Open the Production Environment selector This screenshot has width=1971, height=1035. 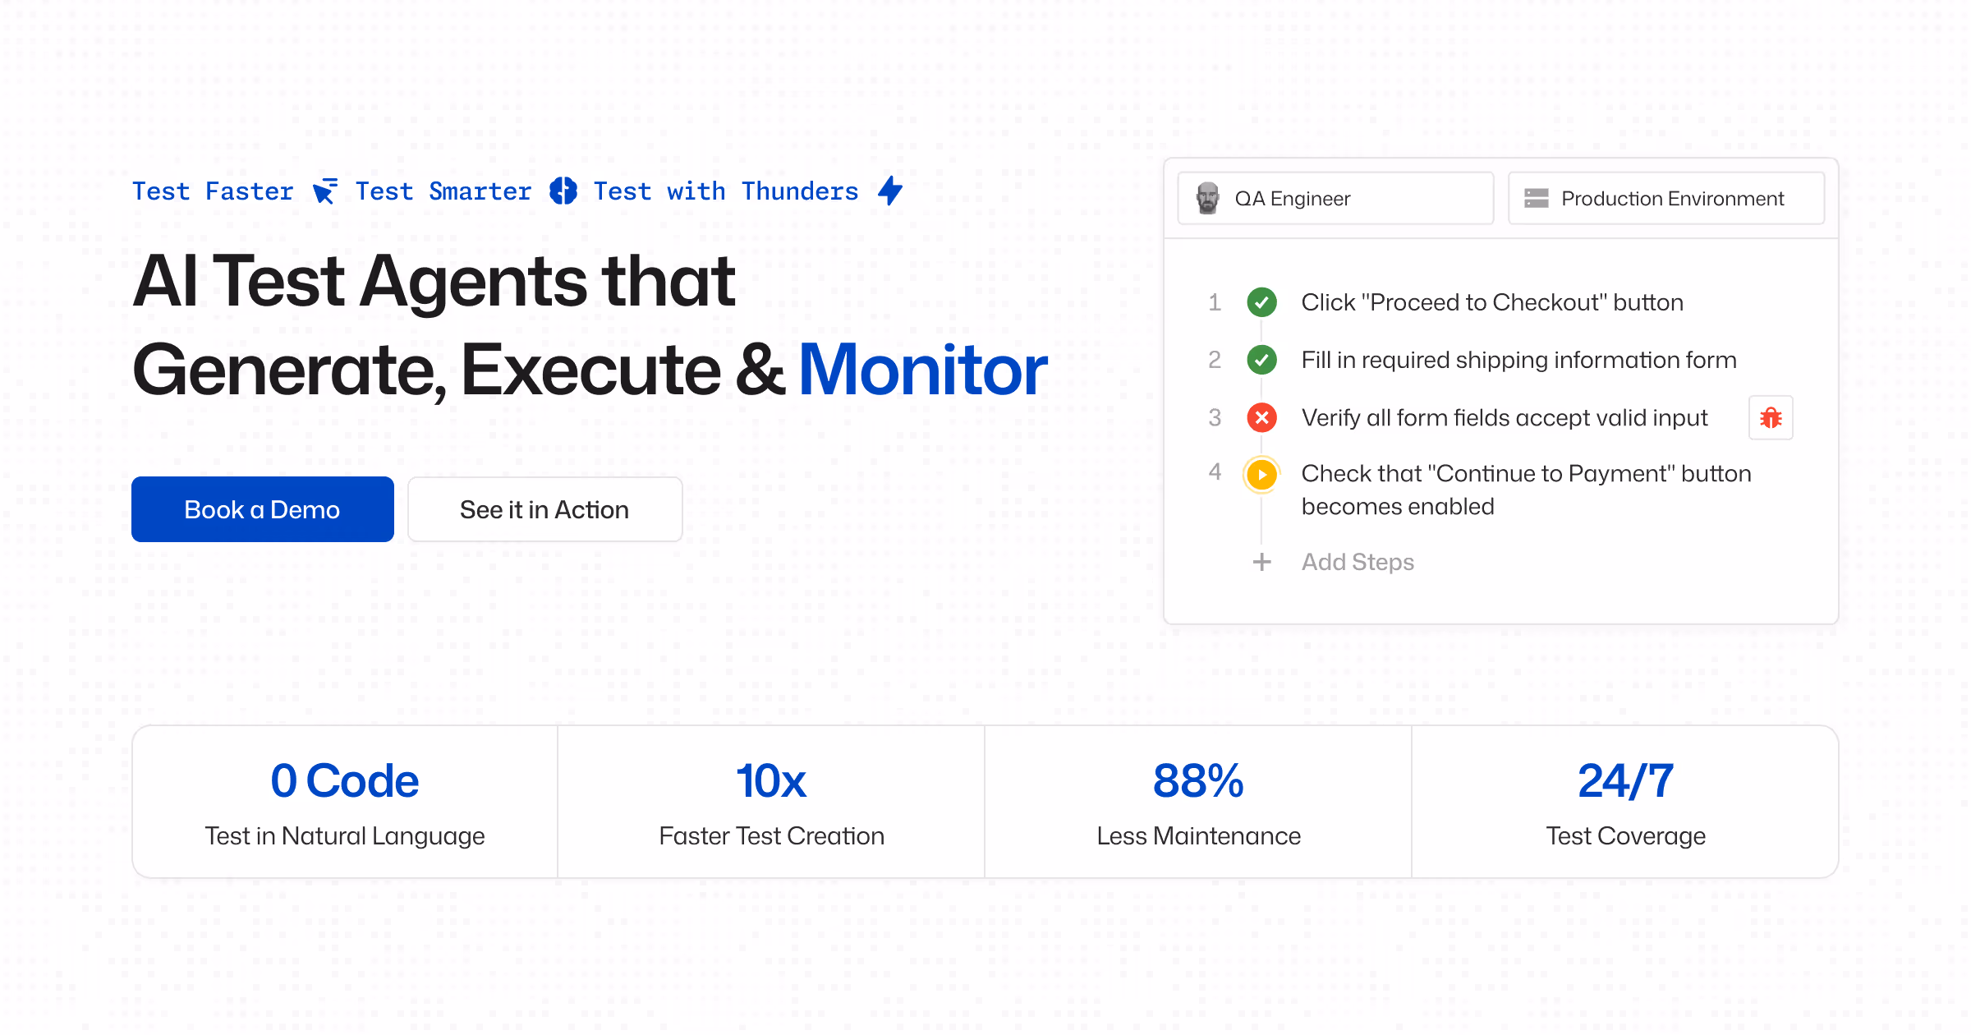(1666, 199)
